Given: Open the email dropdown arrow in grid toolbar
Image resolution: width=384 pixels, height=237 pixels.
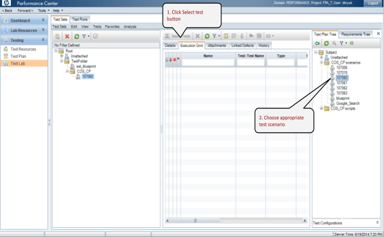Looking at the screenshot, I should pyautogui.click(x=273, y=36).
